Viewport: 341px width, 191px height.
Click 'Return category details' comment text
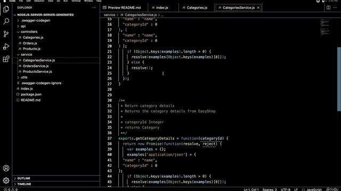(x=150, y=106)
